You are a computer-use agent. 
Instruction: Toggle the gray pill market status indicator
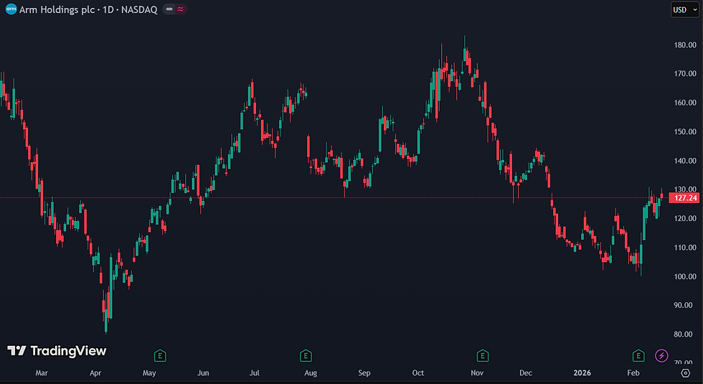(169, 9)
